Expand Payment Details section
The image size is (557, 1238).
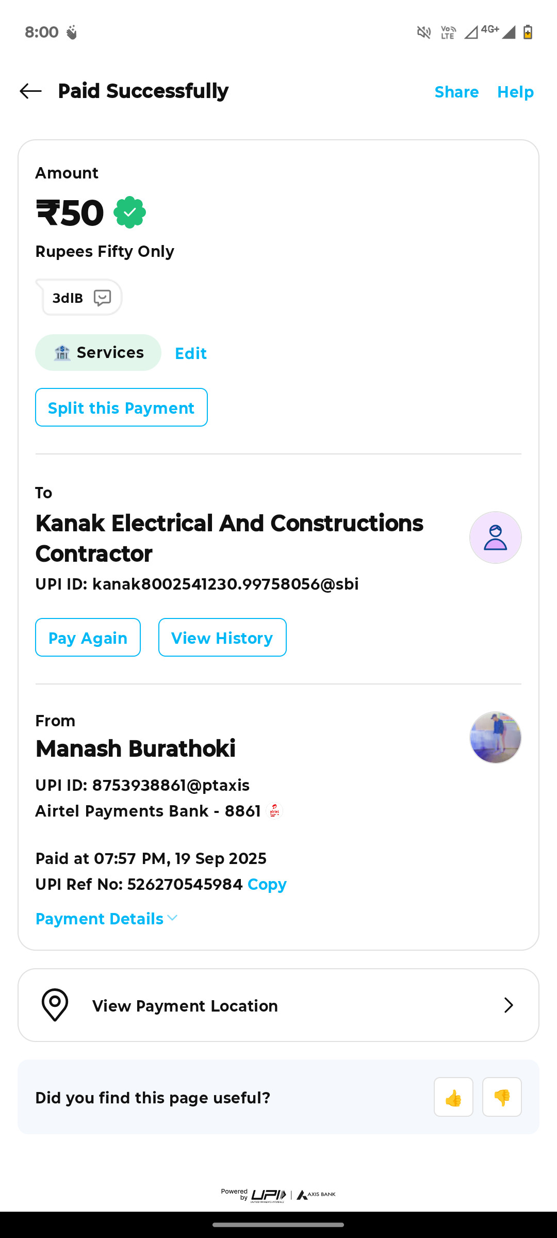(x=107, y=919)
